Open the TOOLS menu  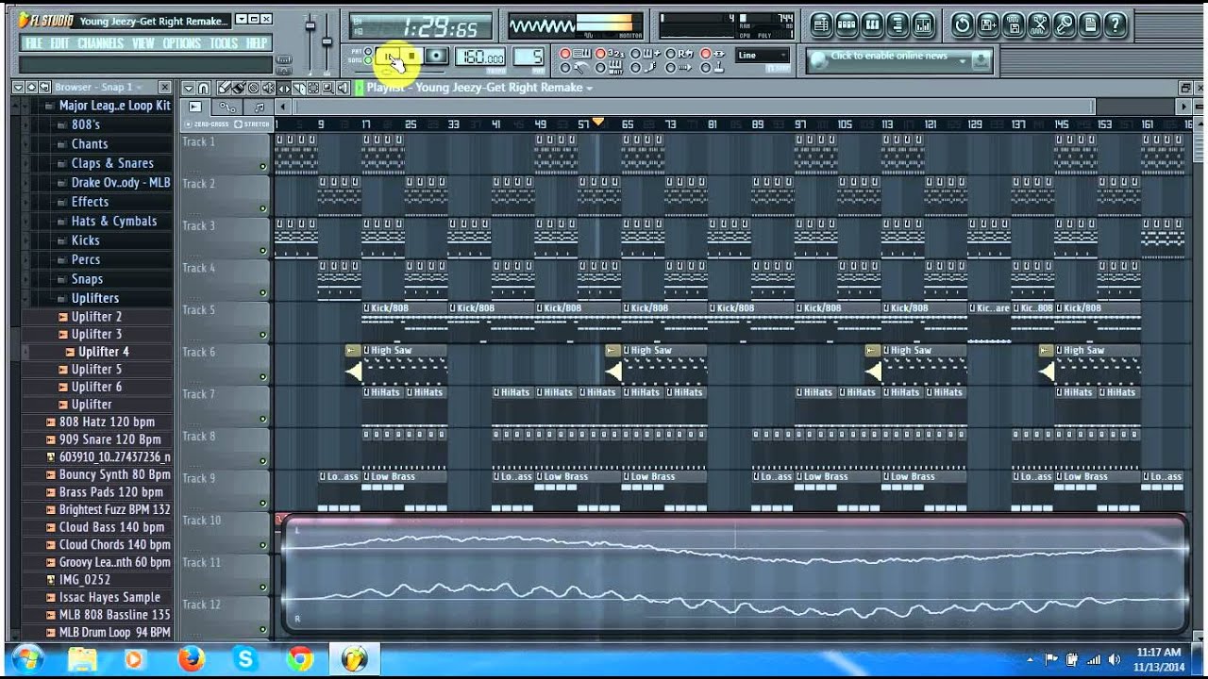(x=224, y=43)
